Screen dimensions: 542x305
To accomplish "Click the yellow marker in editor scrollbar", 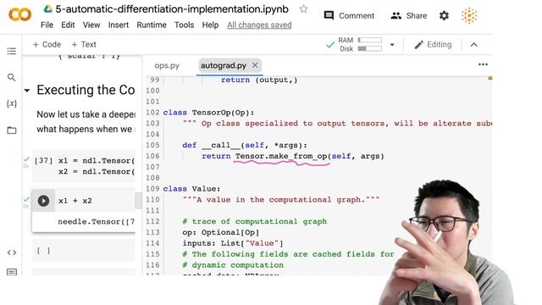I will tap(489, 78).
